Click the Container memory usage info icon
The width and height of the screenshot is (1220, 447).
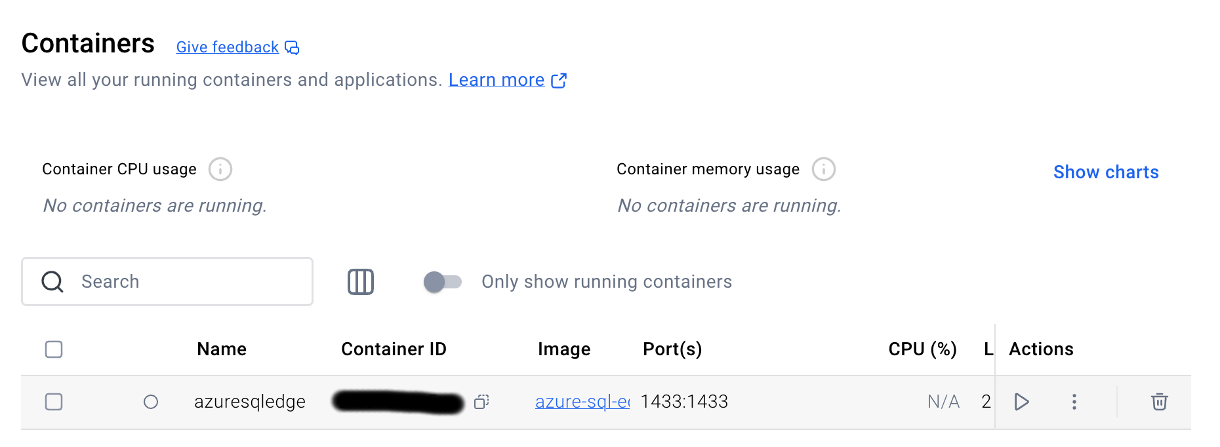[824, 169]
